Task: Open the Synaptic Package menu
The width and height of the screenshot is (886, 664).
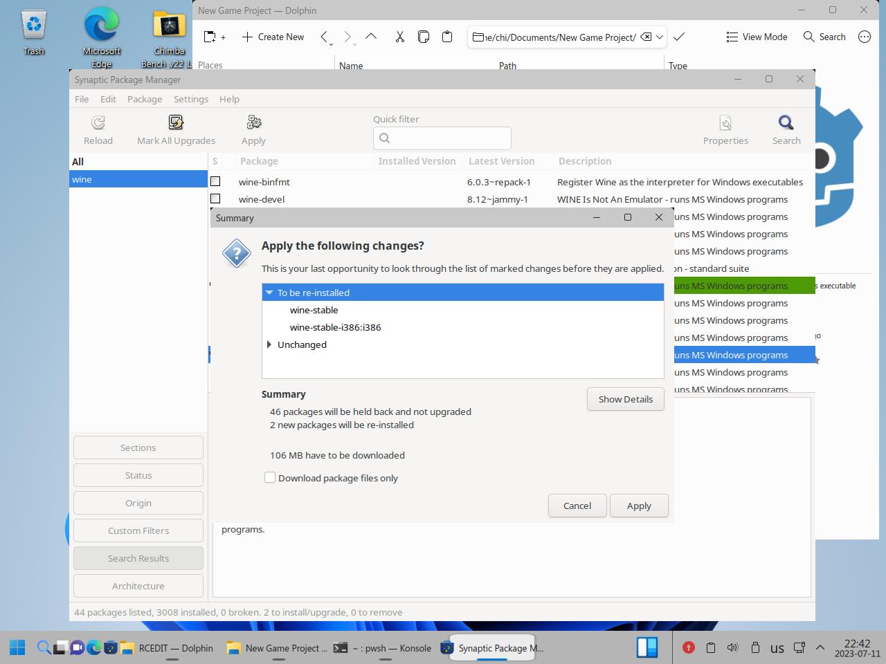Action: pos(145,99)
